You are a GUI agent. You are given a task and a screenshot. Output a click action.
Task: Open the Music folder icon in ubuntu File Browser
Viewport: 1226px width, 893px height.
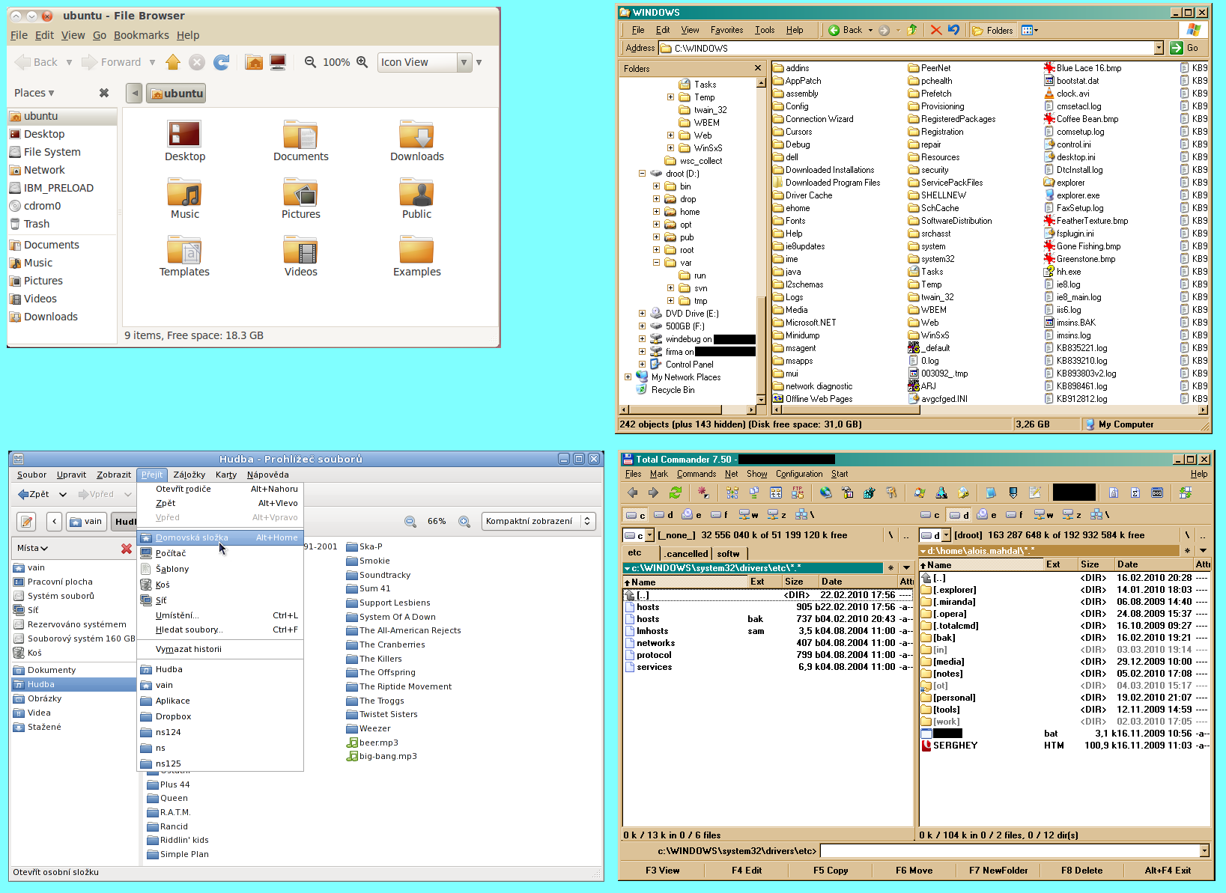point(184,198)
